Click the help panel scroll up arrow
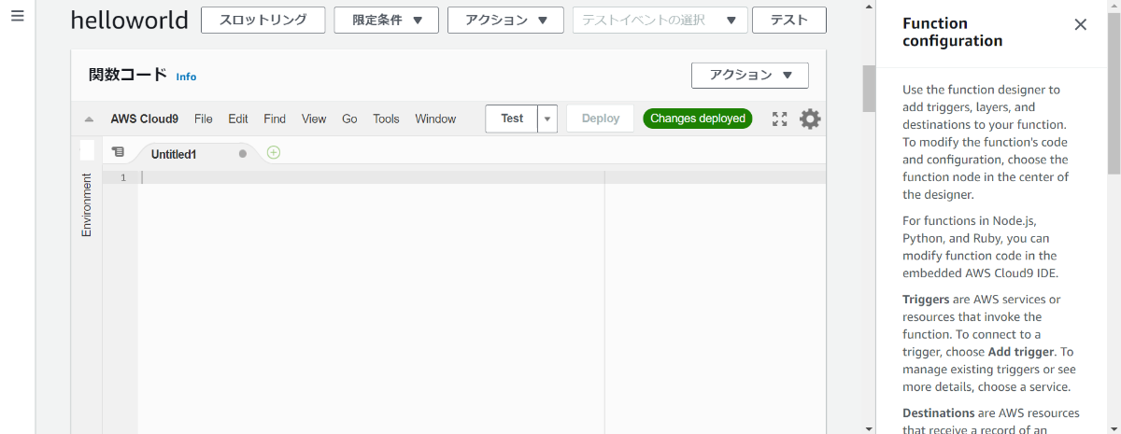The image size is (1121, 434). (x=1114, y=6)
